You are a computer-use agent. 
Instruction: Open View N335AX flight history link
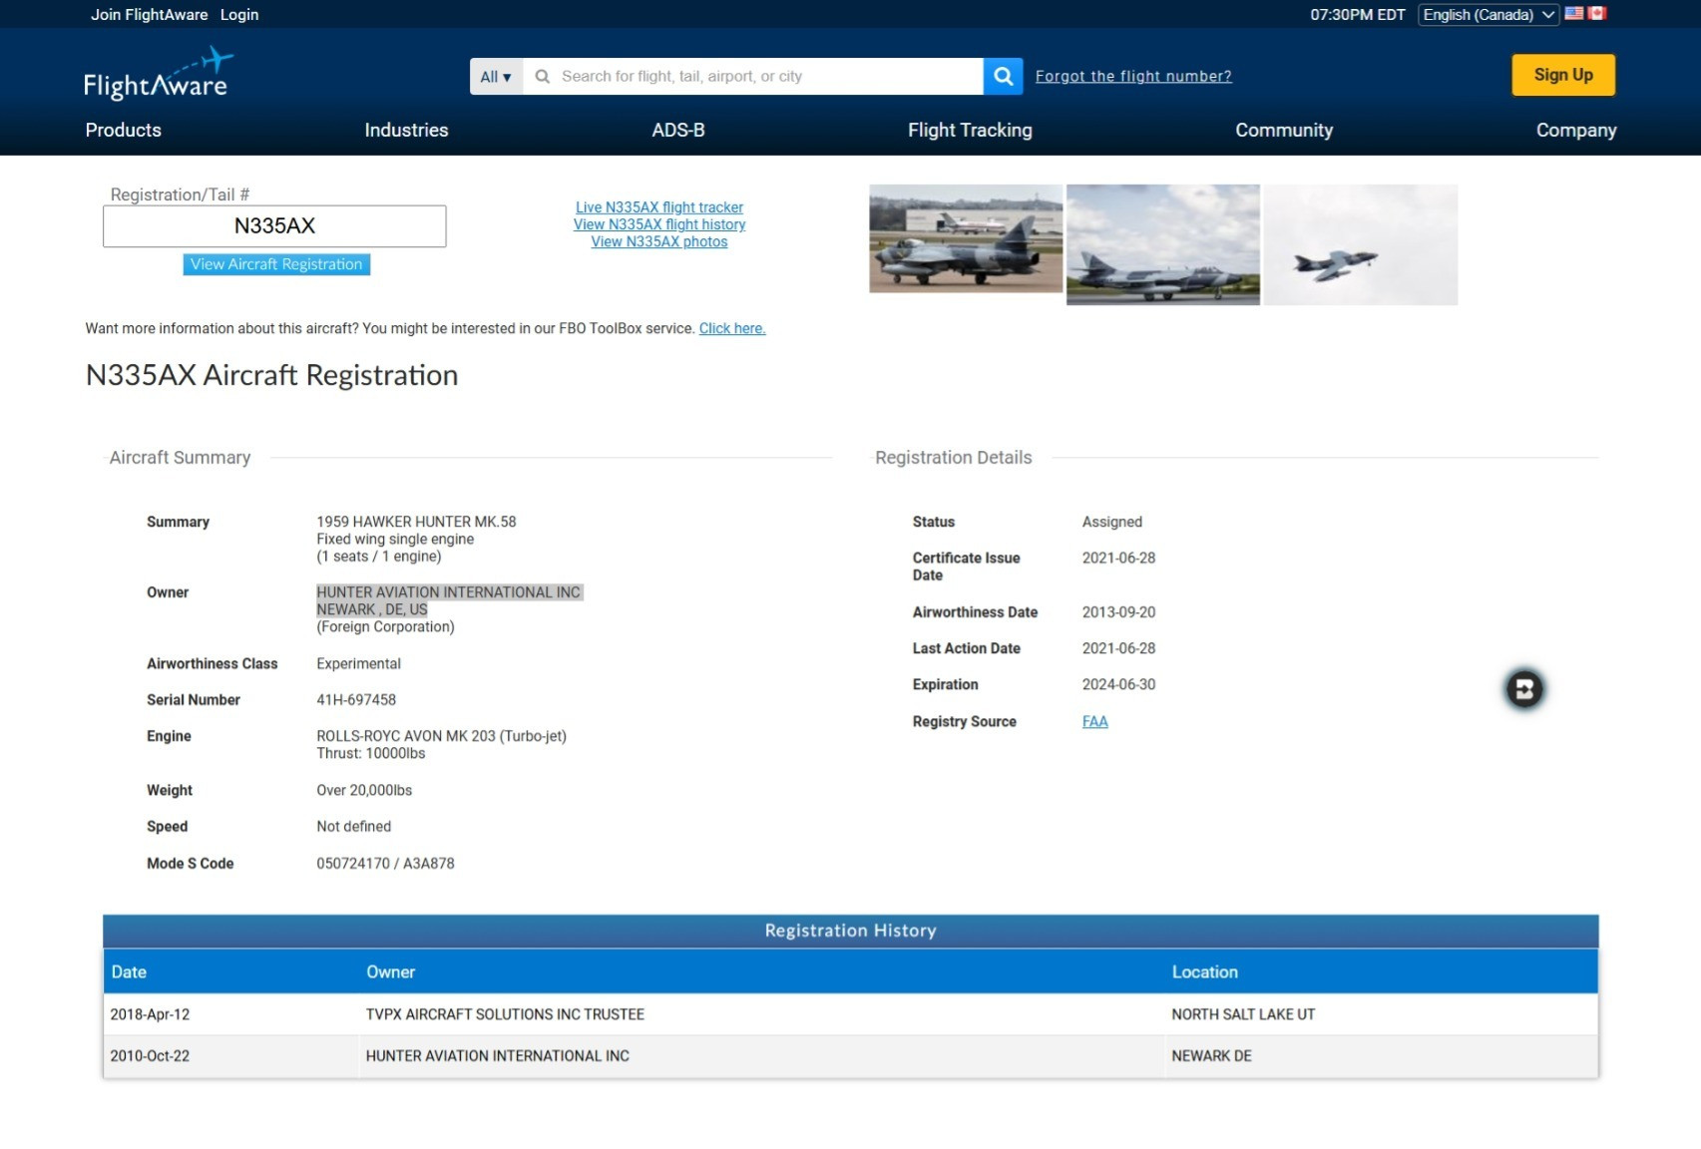[659, 224]
